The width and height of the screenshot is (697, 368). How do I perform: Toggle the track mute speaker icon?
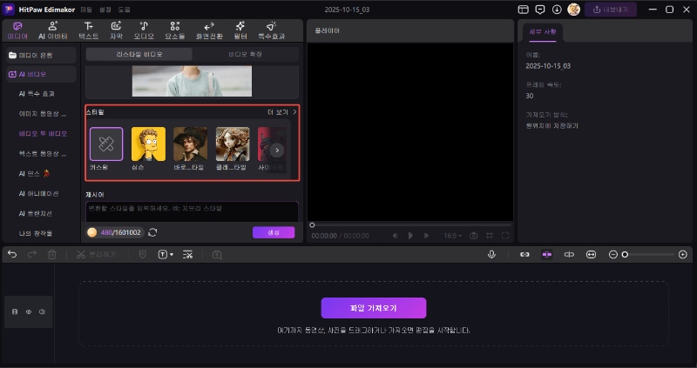[x=42, y=311]
